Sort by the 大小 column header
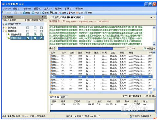The width and height of the screenshot is (158, 120). pyautogui.click(x=64, y=53)
